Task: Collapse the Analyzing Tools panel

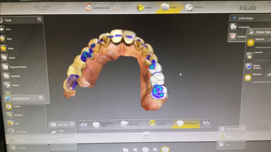Action: [41, 98]
